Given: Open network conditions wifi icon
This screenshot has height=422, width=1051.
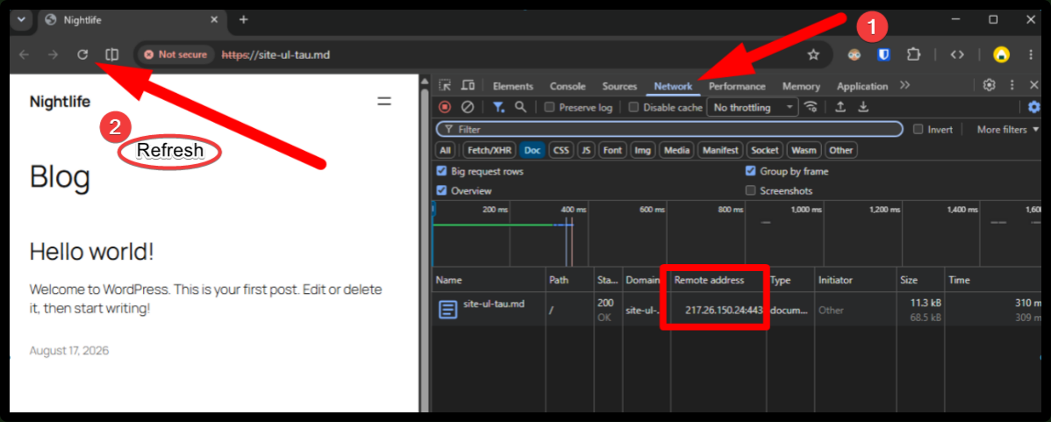Looking at the screenshot, I should [x=811, y=107].
